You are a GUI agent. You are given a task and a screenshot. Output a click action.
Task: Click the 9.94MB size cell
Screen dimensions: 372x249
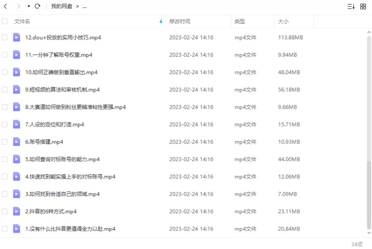point(287,55)
